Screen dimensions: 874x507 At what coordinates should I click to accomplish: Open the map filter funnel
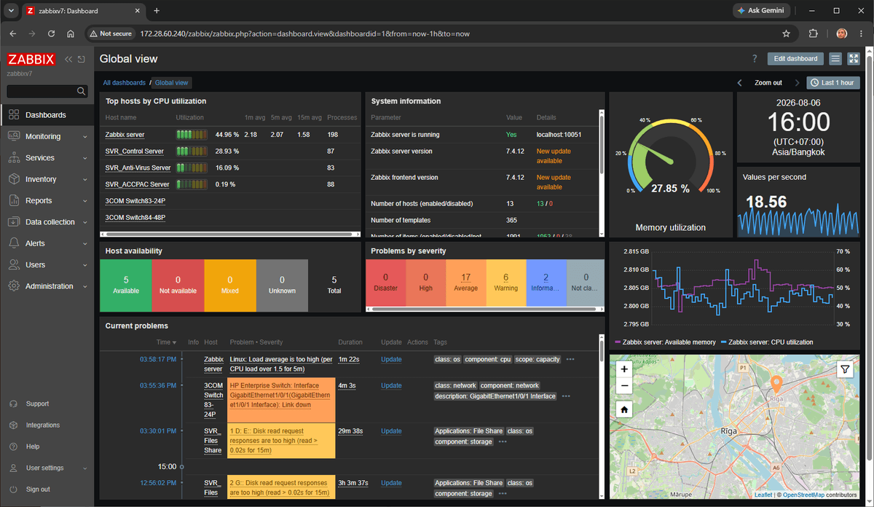(x=844, y=370)
